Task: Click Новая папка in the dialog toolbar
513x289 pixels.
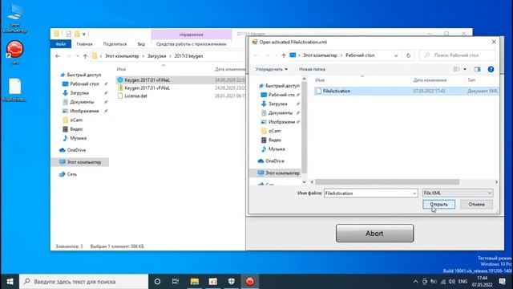Action: pyautogui.click(x=312, y=69)
